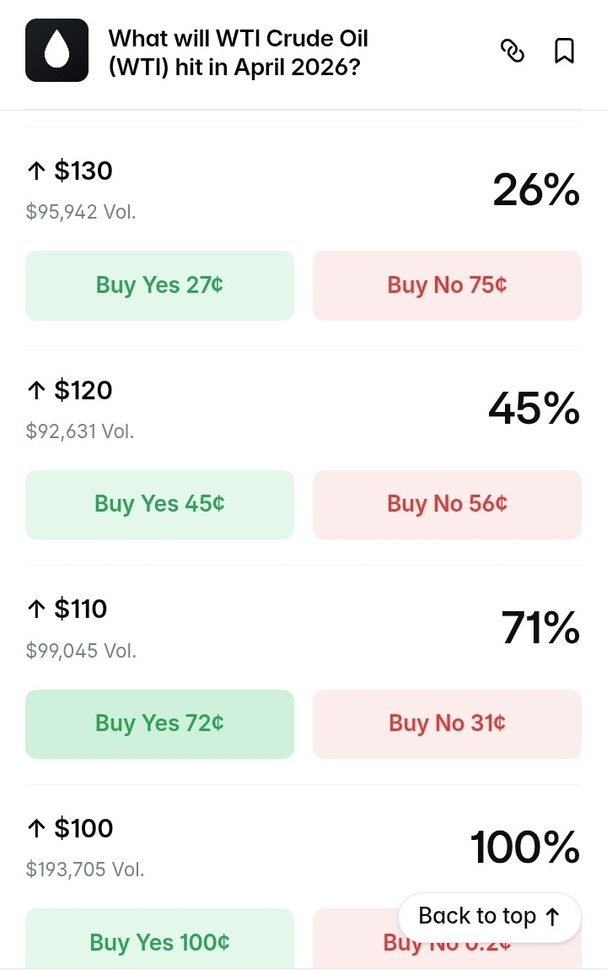607x970 pixels.
Task: Bookmark the WTI Crude Oil market
Action: pyautogui.click(x=564, y=51)
